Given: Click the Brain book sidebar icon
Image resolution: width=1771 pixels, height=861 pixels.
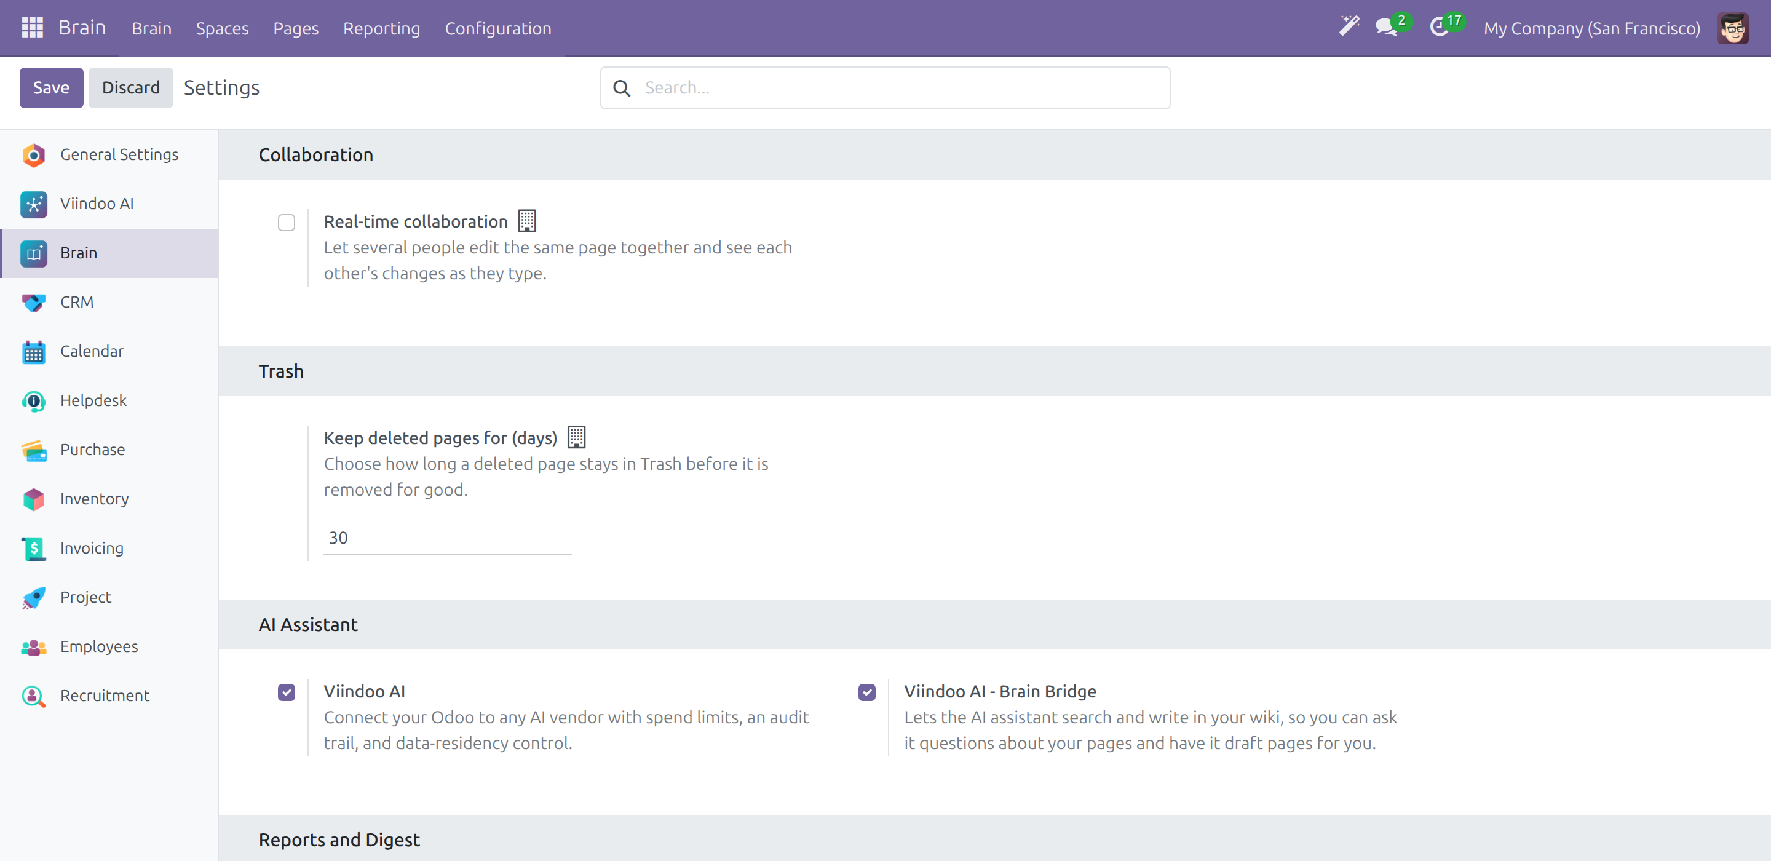Looking at the screenshot, I should click(x=34, y=254).
